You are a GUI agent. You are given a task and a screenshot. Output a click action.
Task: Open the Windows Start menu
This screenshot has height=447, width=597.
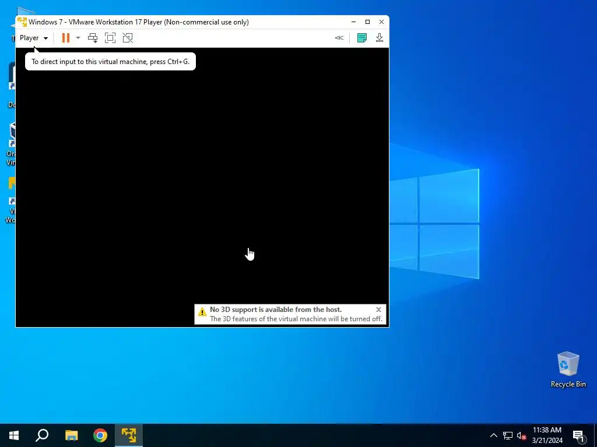[x=14, y=435]
